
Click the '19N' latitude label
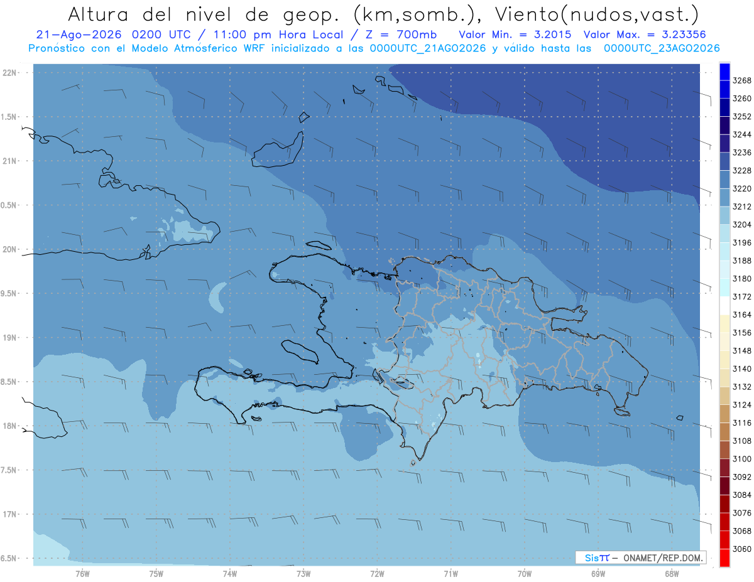tap(9, 338)
